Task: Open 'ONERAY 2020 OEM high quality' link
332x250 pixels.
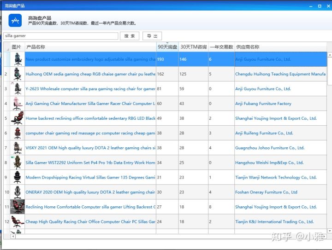Action: (90, 192)
